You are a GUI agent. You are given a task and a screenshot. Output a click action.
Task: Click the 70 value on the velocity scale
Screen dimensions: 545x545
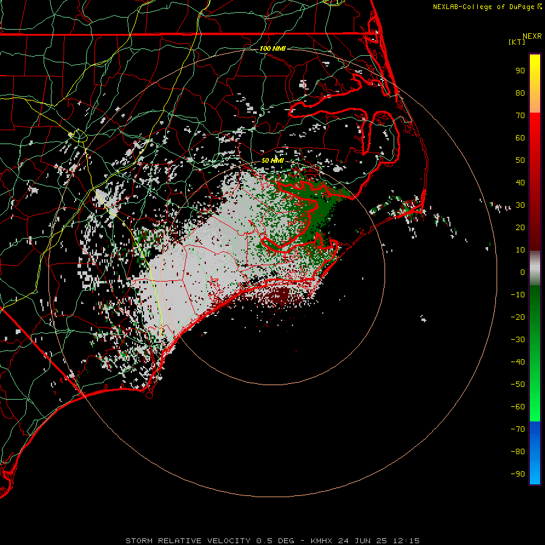click(520, 116)
